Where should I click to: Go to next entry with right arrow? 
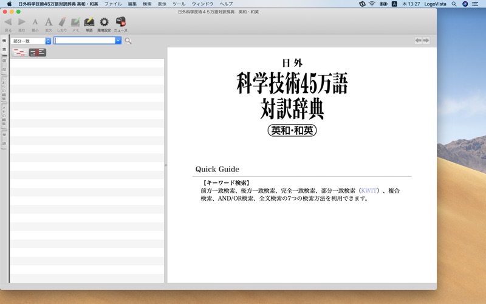(x=426, y=40)
